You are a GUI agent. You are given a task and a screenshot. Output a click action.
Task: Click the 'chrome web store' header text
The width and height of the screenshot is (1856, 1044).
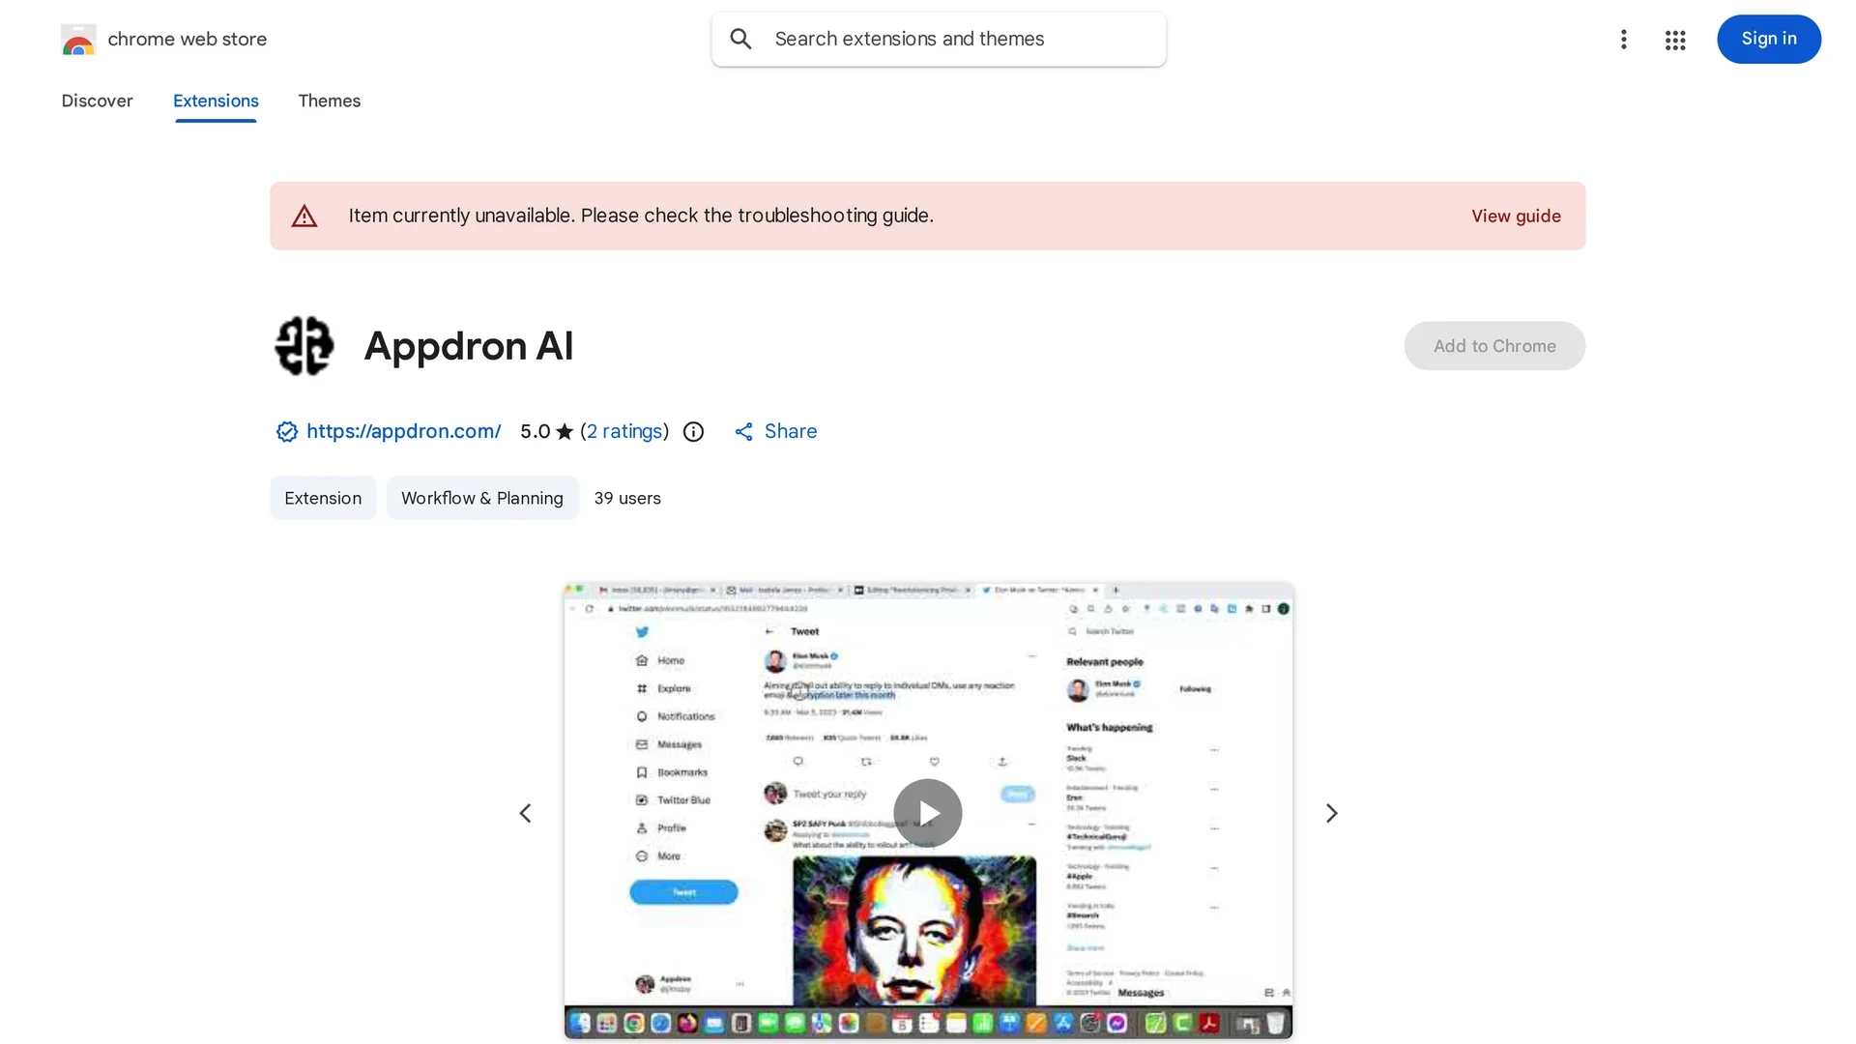188,39
